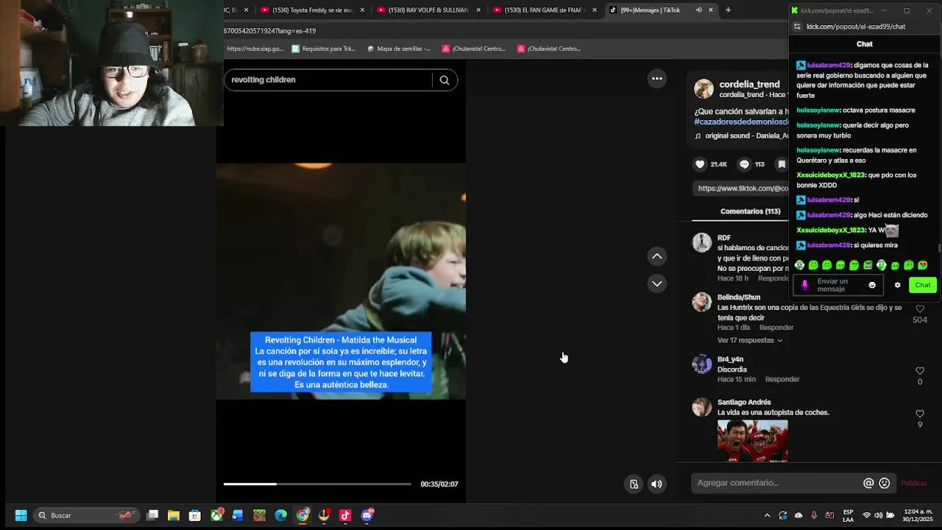942x530 pixels.
Task: Open Minecraft icon on taskbar
Action: coord(259,515)
